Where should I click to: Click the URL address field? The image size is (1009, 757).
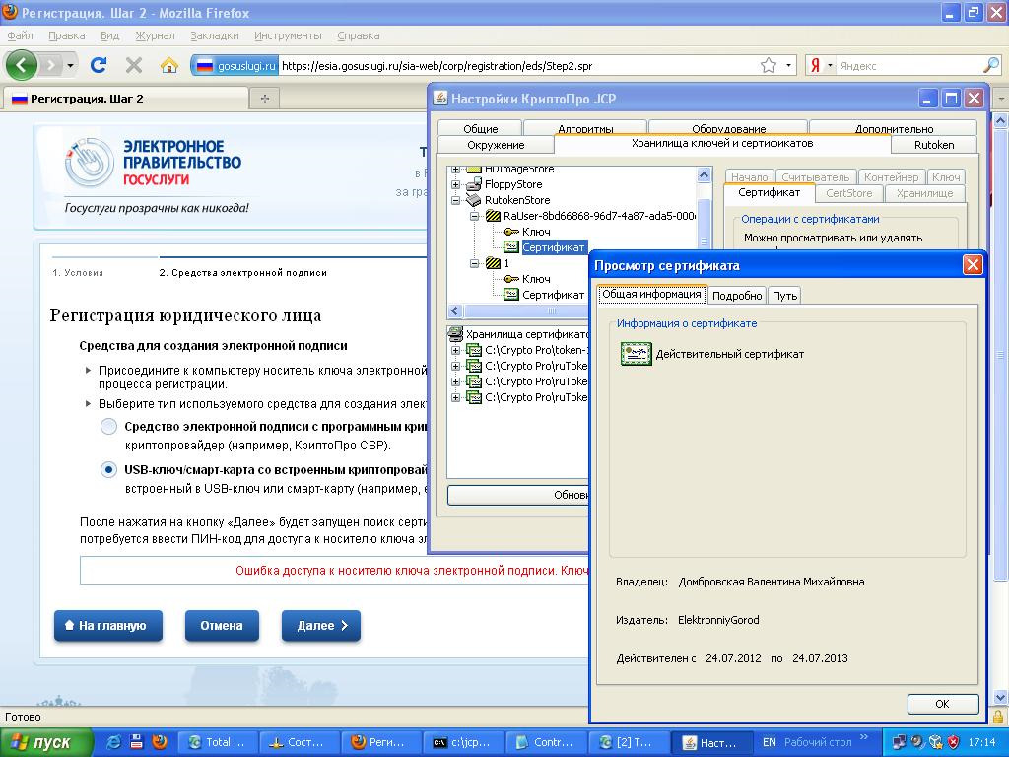tap(512, 66)
